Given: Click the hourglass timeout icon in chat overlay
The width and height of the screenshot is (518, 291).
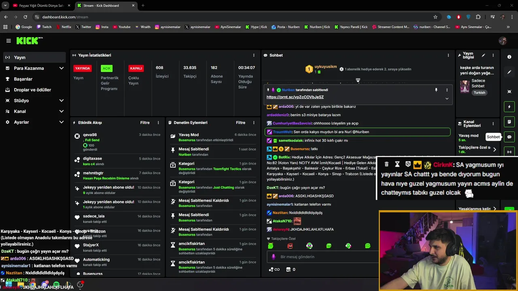Looking at the screenshot, I should point(397,164).
